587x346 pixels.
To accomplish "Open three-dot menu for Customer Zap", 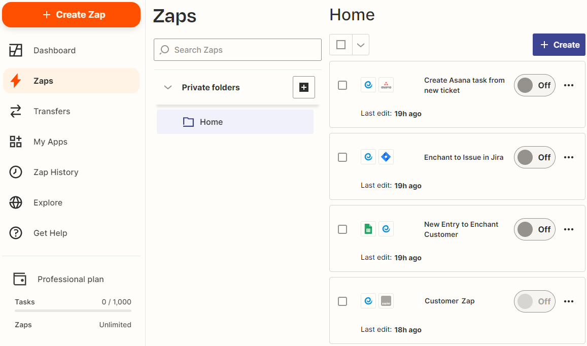I will pyautogui.click(x=569, y=301).
